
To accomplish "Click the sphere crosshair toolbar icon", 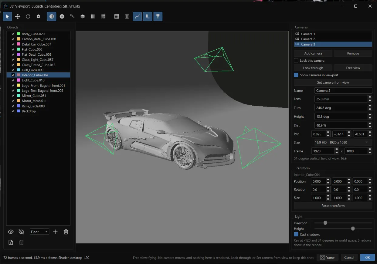I will pos(62,16).
